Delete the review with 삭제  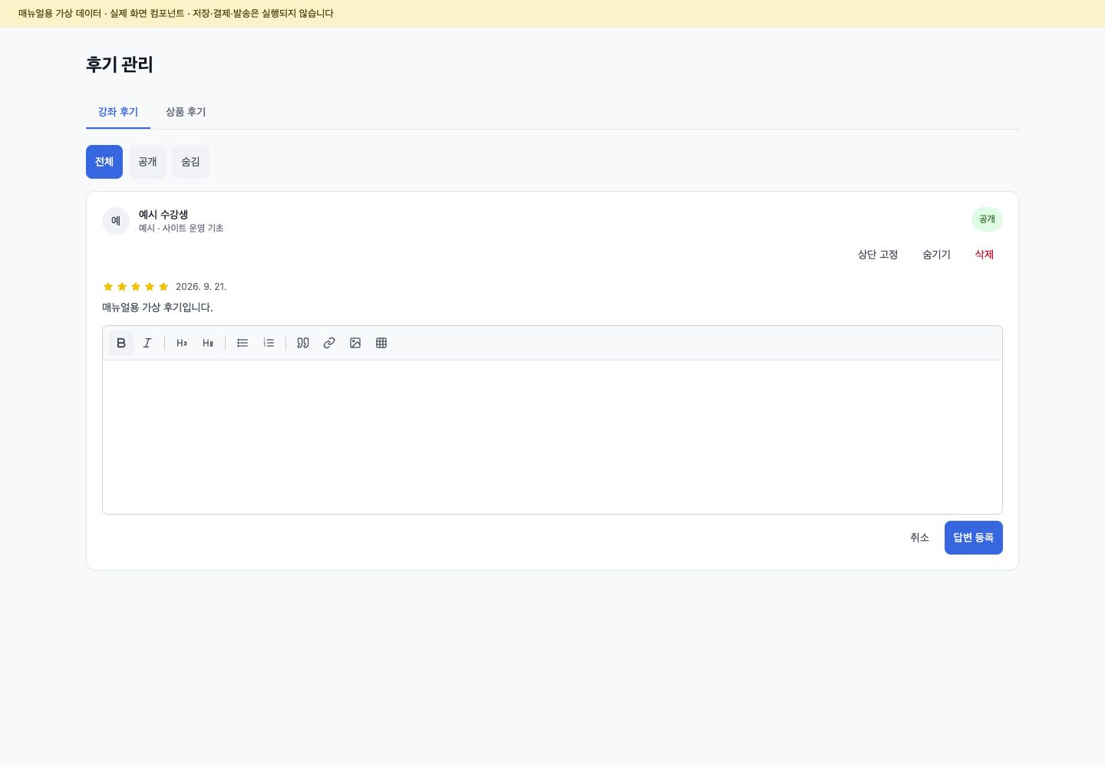985,255
